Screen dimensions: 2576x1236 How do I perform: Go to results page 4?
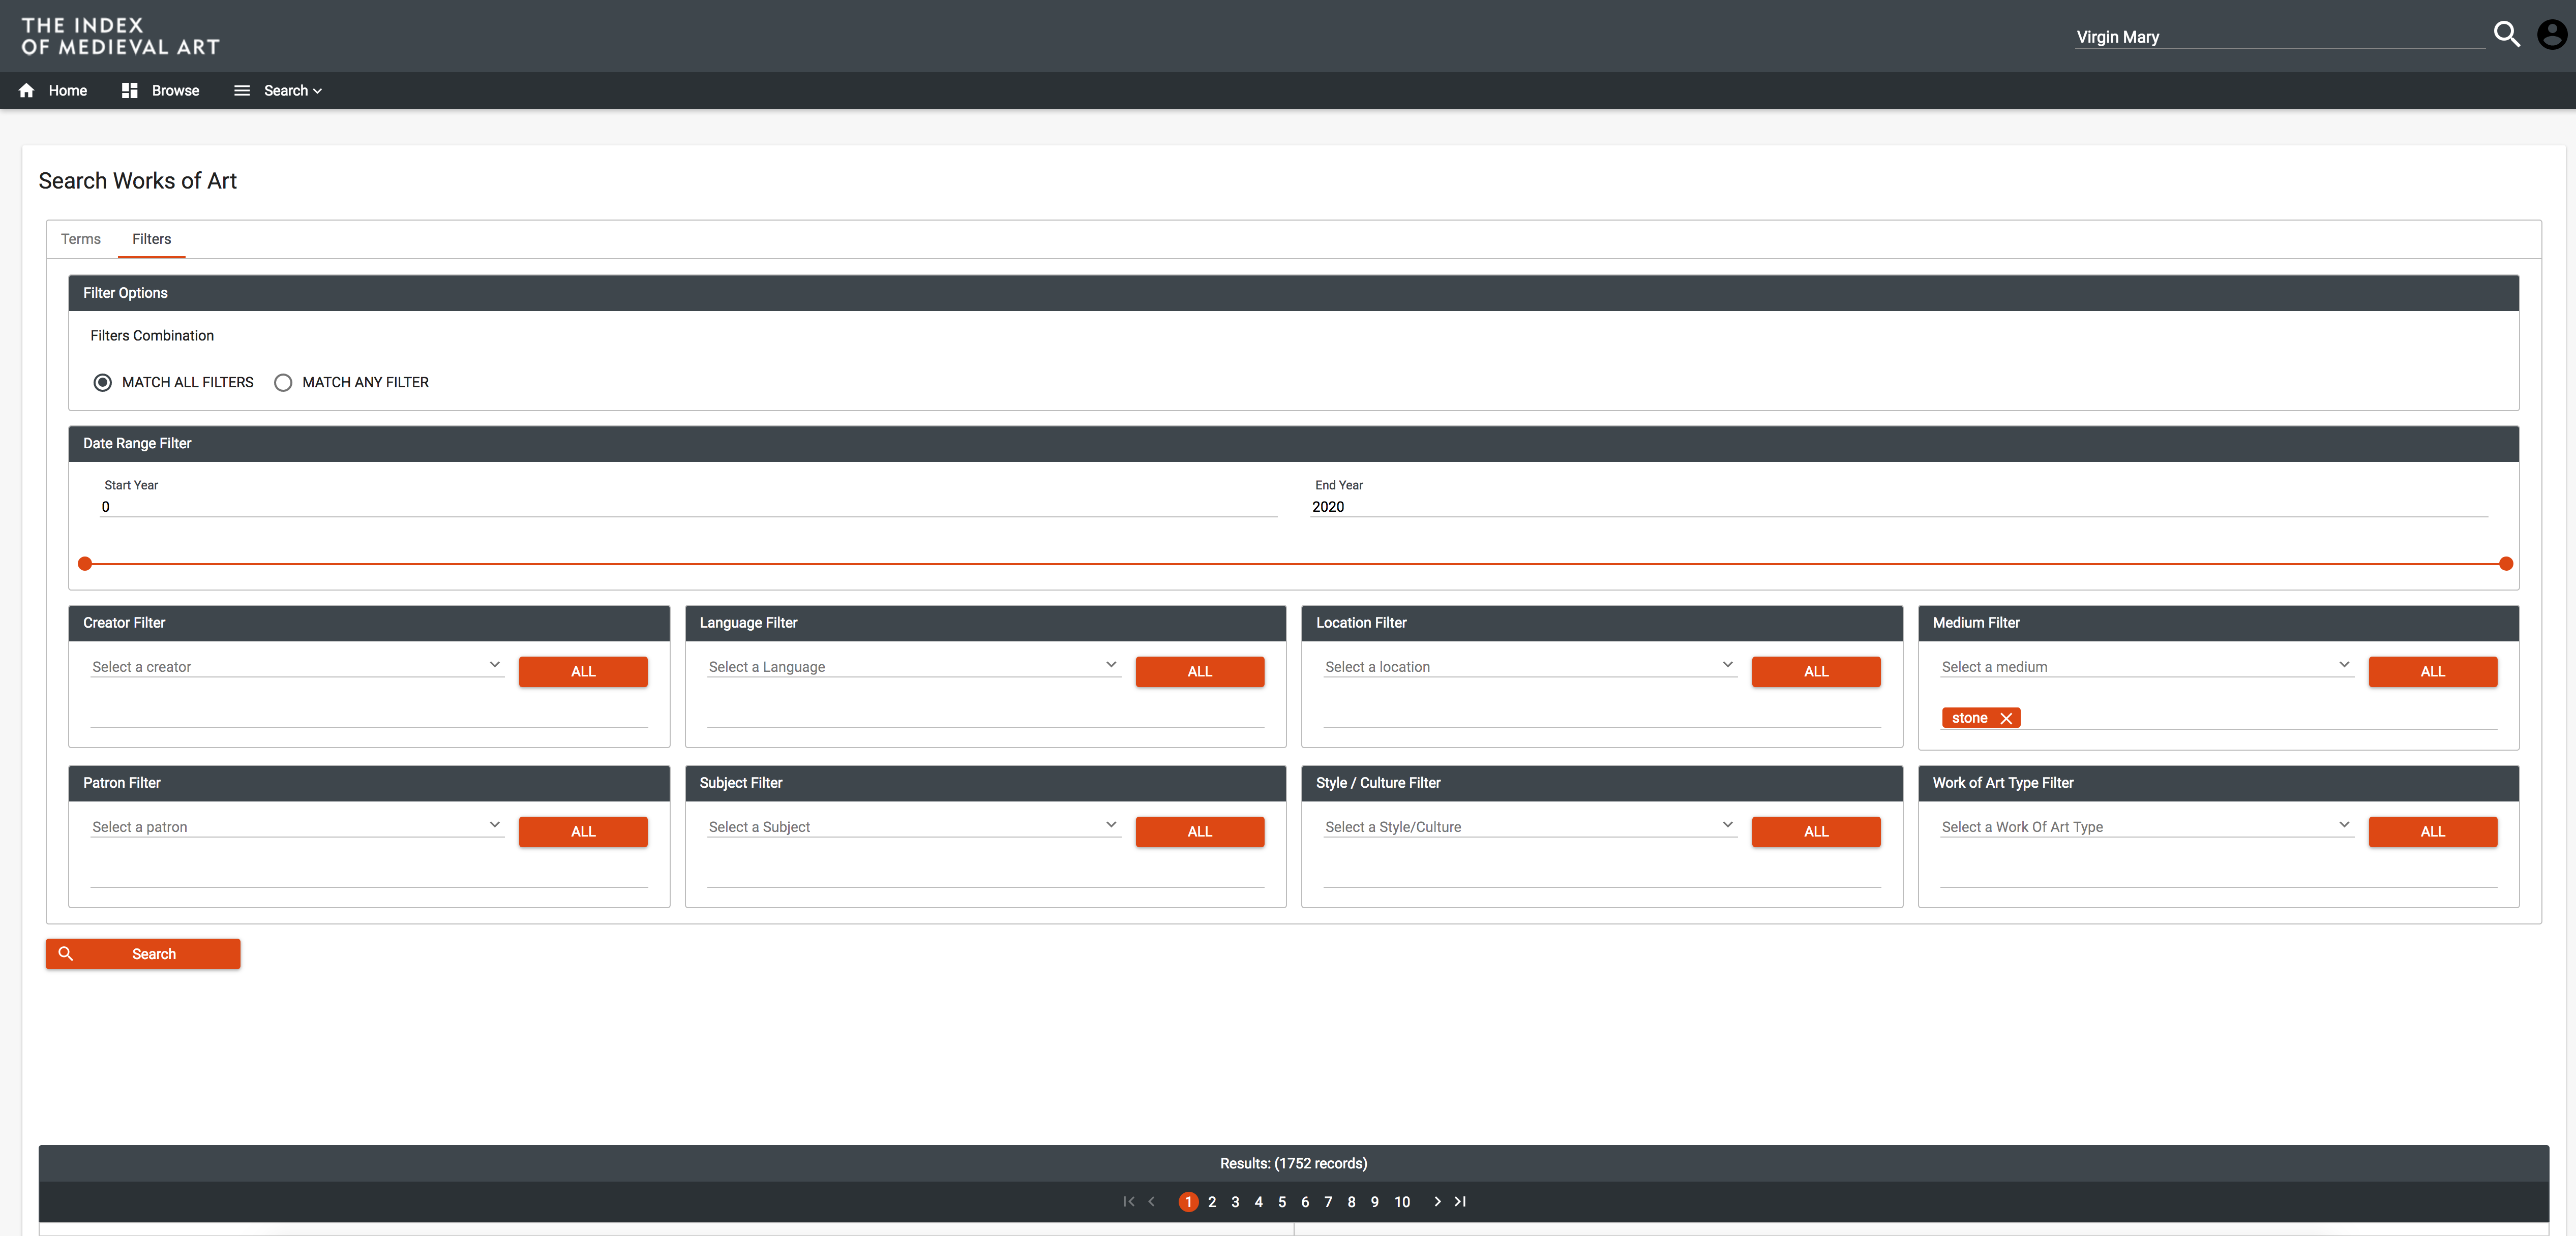(x=1258, y=1202)
